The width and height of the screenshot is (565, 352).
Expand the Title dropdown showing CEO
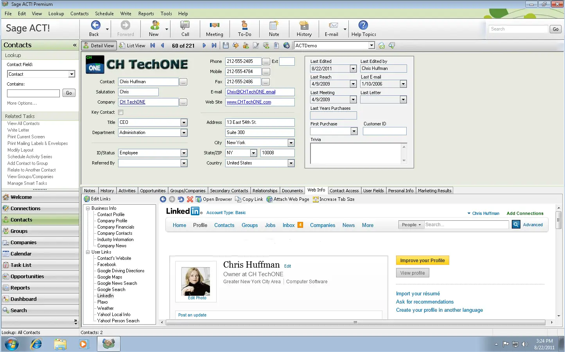point(184,122)
